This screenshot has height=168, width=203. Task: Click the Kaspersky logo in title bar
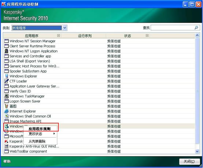coord(4,4)
